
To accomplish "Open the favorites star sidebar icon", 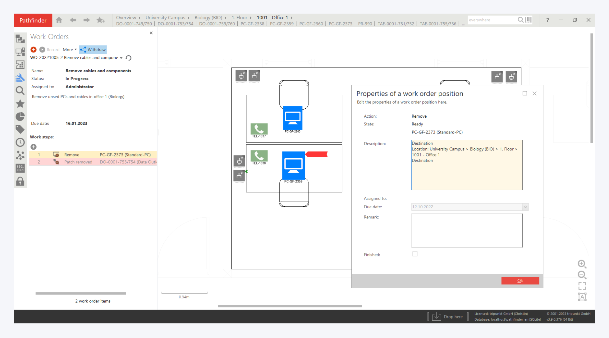I will (x=20, y=104).
